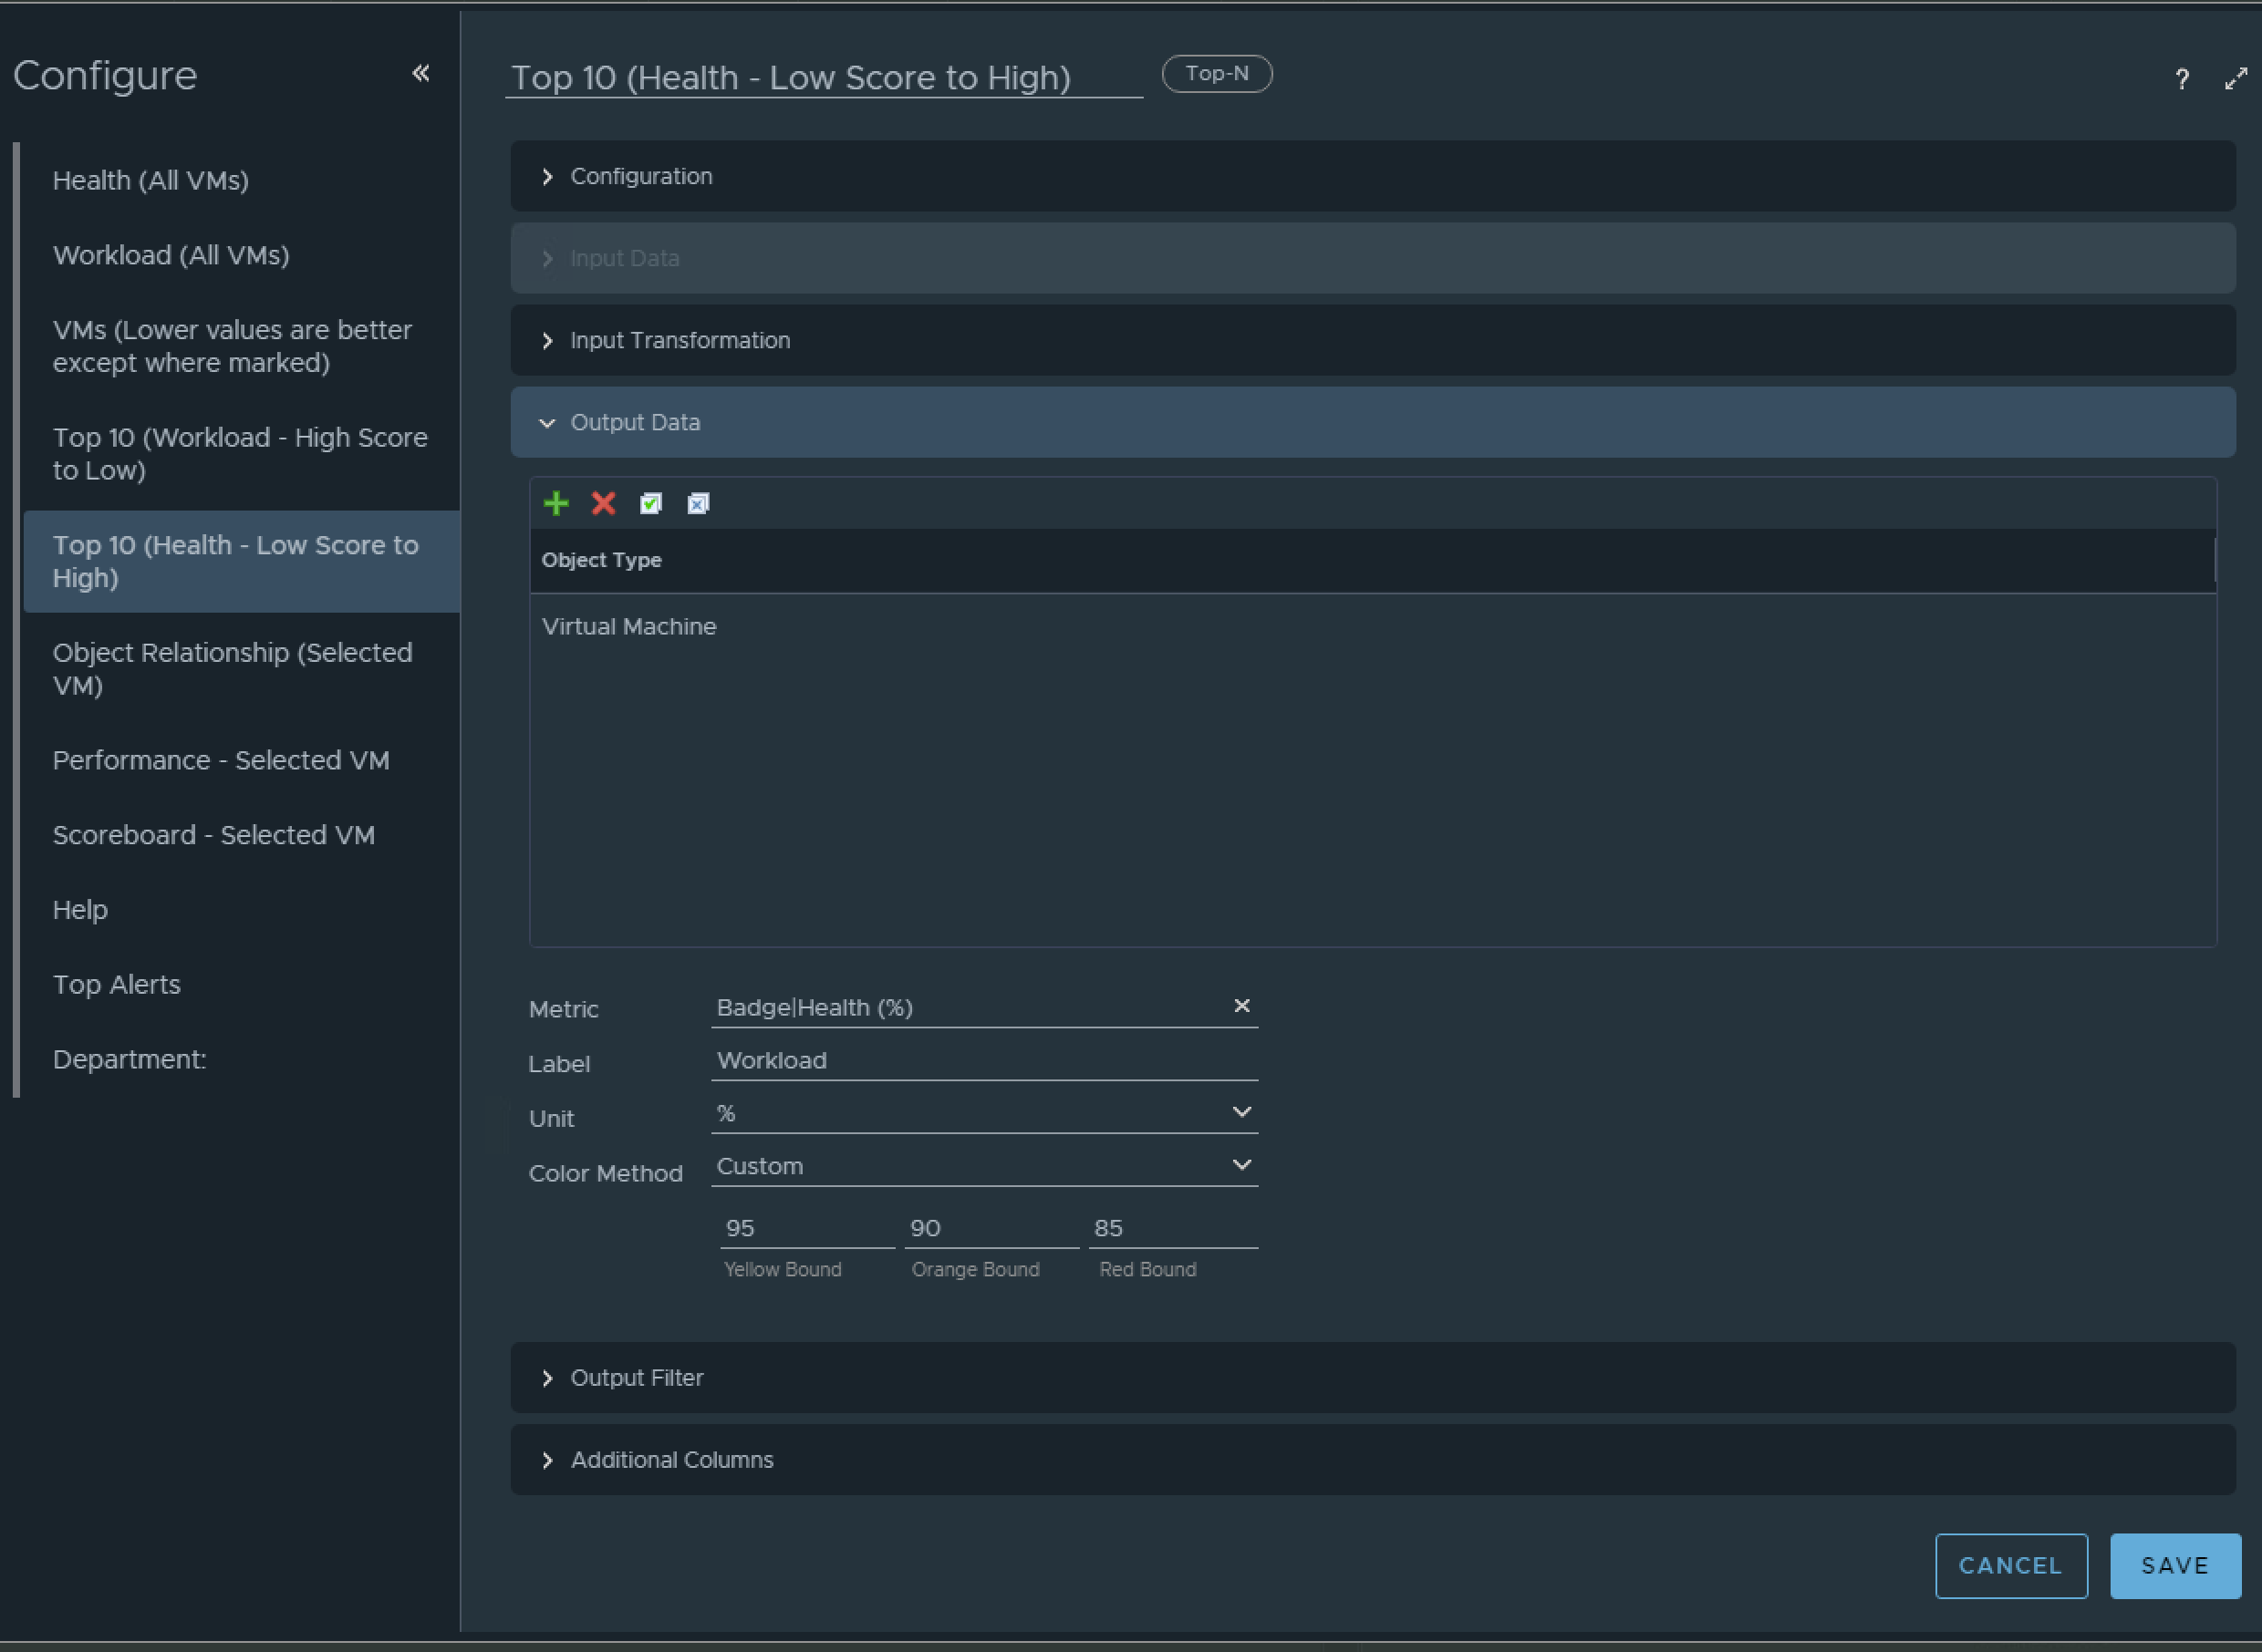
Task: Click the CANCEL button
Action: [x=2010, y=1566]
